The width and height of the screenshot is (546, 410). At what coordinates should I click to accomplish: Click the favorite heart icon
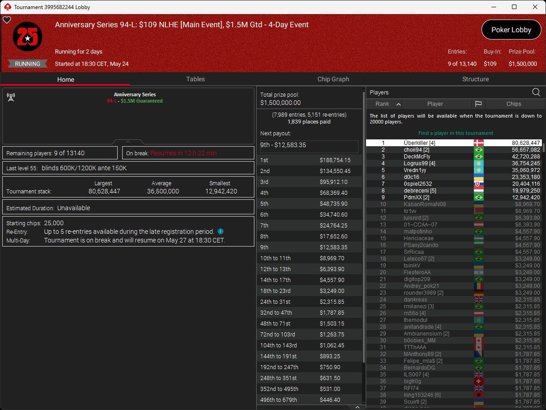[x=6, y=20]
